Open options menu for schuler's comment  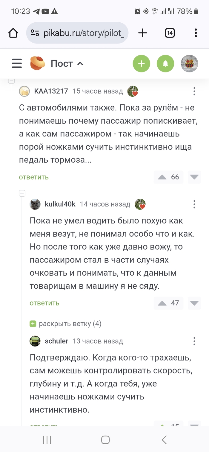coord(194,341)
